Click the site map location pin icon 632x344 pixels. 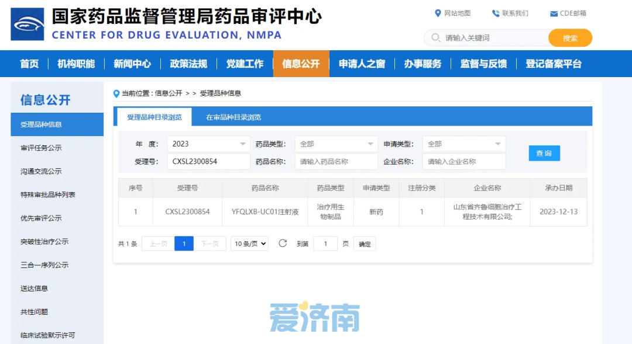(x=438, y=13)
